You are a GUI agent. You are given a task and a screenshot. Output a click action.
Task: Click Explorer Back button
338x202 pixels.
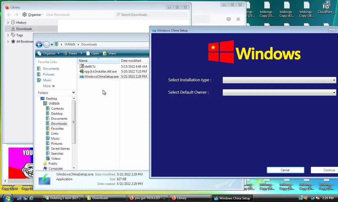39,44
